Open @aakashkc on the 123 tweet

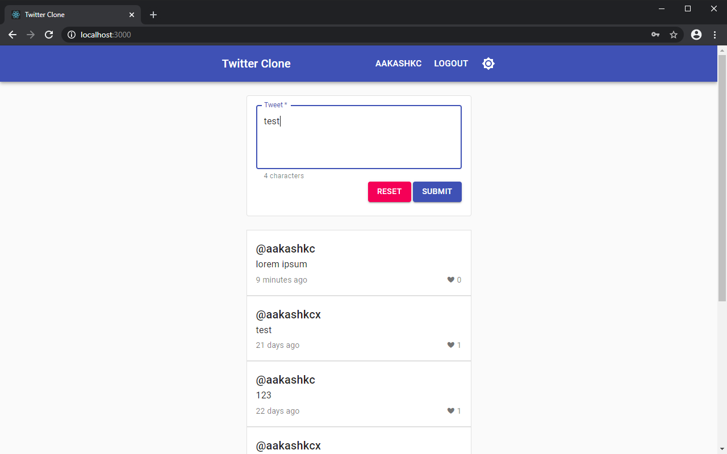pos(286,380)
